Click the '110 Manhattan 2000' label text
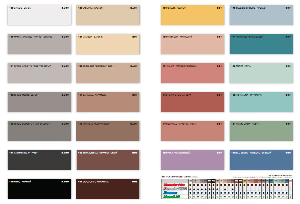Image resolution: width=300 pixels, height=204 pixels. (x=31, y=37)
